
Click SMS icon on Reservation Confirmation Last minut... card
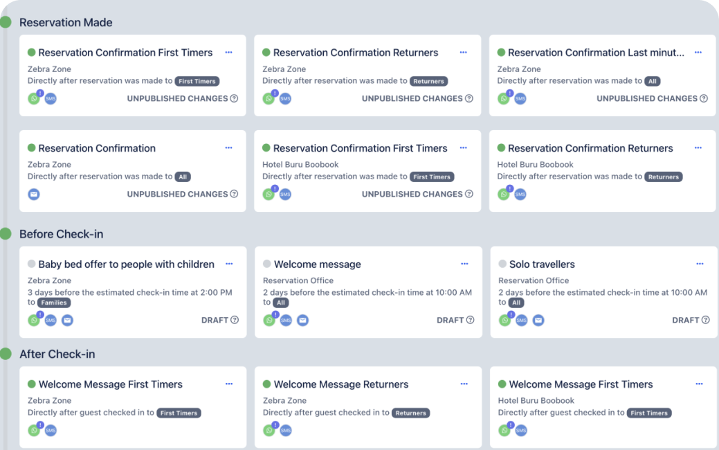point(520,98)
